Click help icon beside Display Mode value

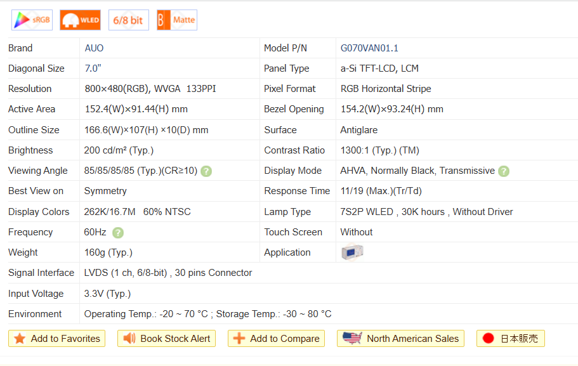click(x=504, y=171)
